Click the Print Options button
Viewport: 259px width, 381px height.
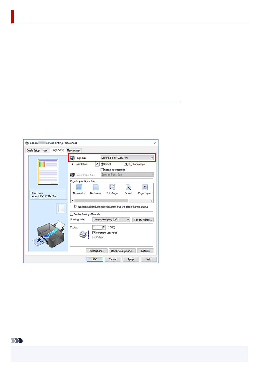97,251
